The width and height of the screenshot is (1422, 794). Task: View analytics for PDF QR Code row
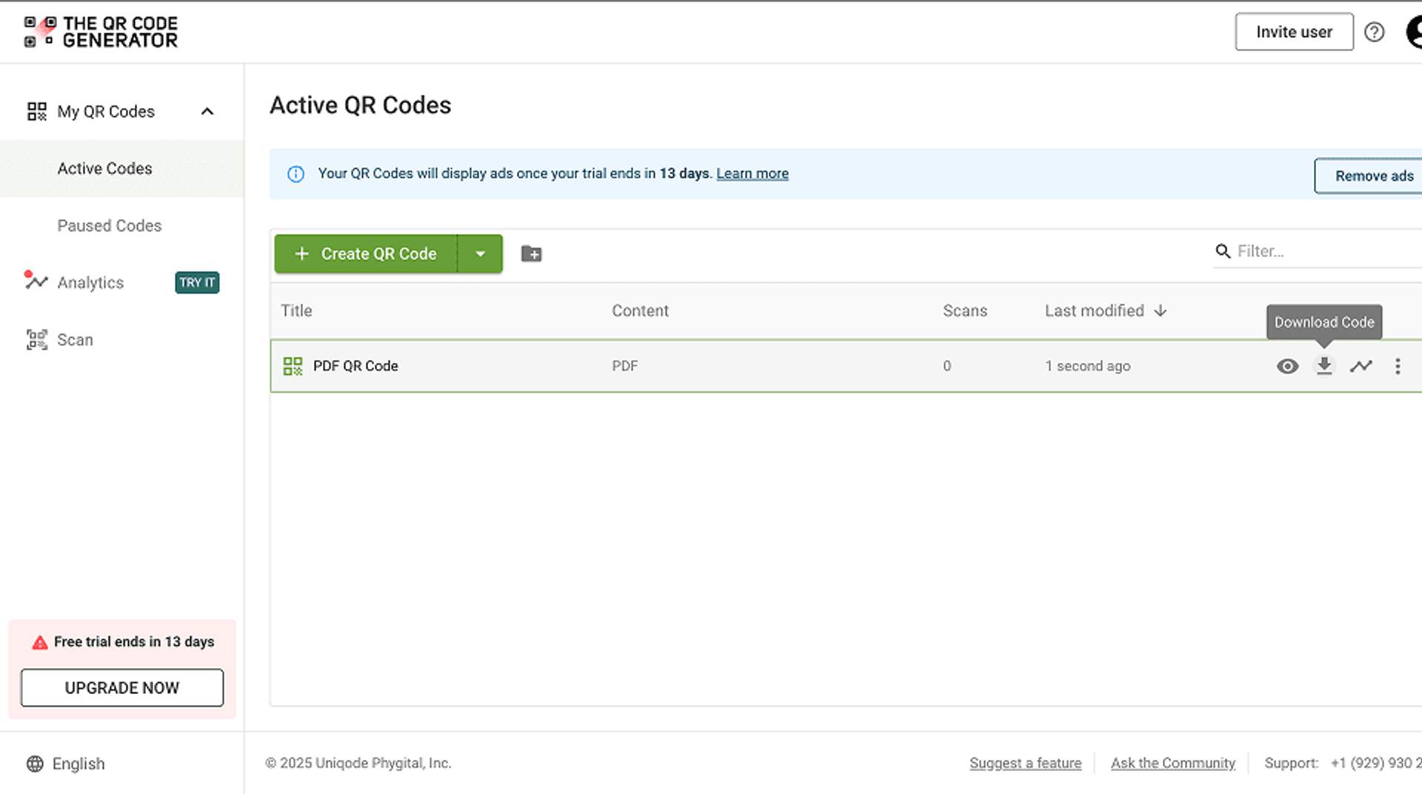click(x=1361, y=366)
